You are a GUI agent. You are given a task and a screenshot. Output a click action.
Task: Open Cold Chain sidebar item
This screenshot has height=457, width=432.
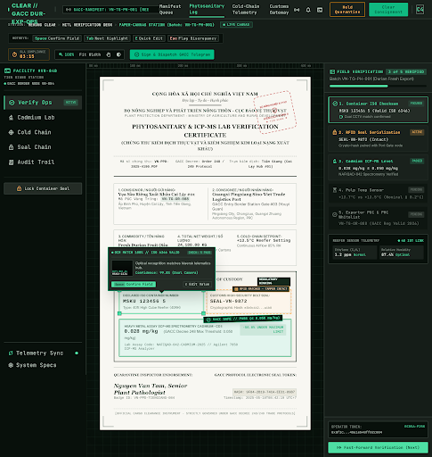[x=43, y=132]
